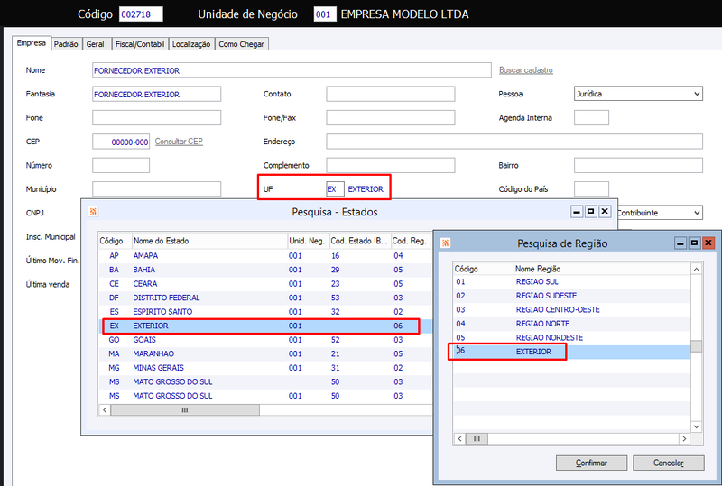Screen dimensions: 722x486
Task: Click the Confirmar button
Action: [591, 463]
